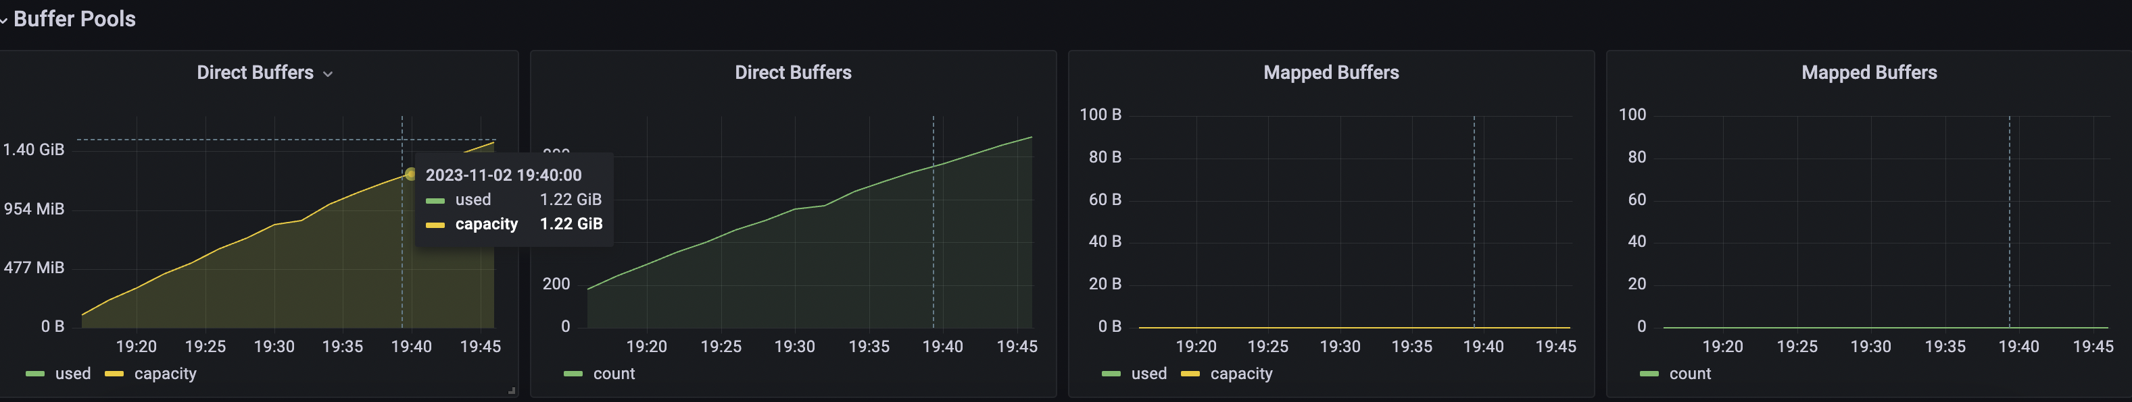Open the Direct Buffers panel menu chevron

(329, 74)
